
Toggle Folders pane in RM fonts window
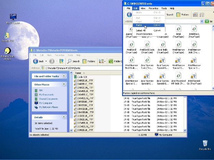pos(89,61)
